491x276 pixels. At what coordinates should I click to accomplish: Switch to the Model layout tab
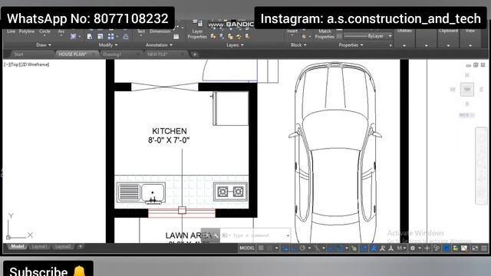click(x=18, y=247)
